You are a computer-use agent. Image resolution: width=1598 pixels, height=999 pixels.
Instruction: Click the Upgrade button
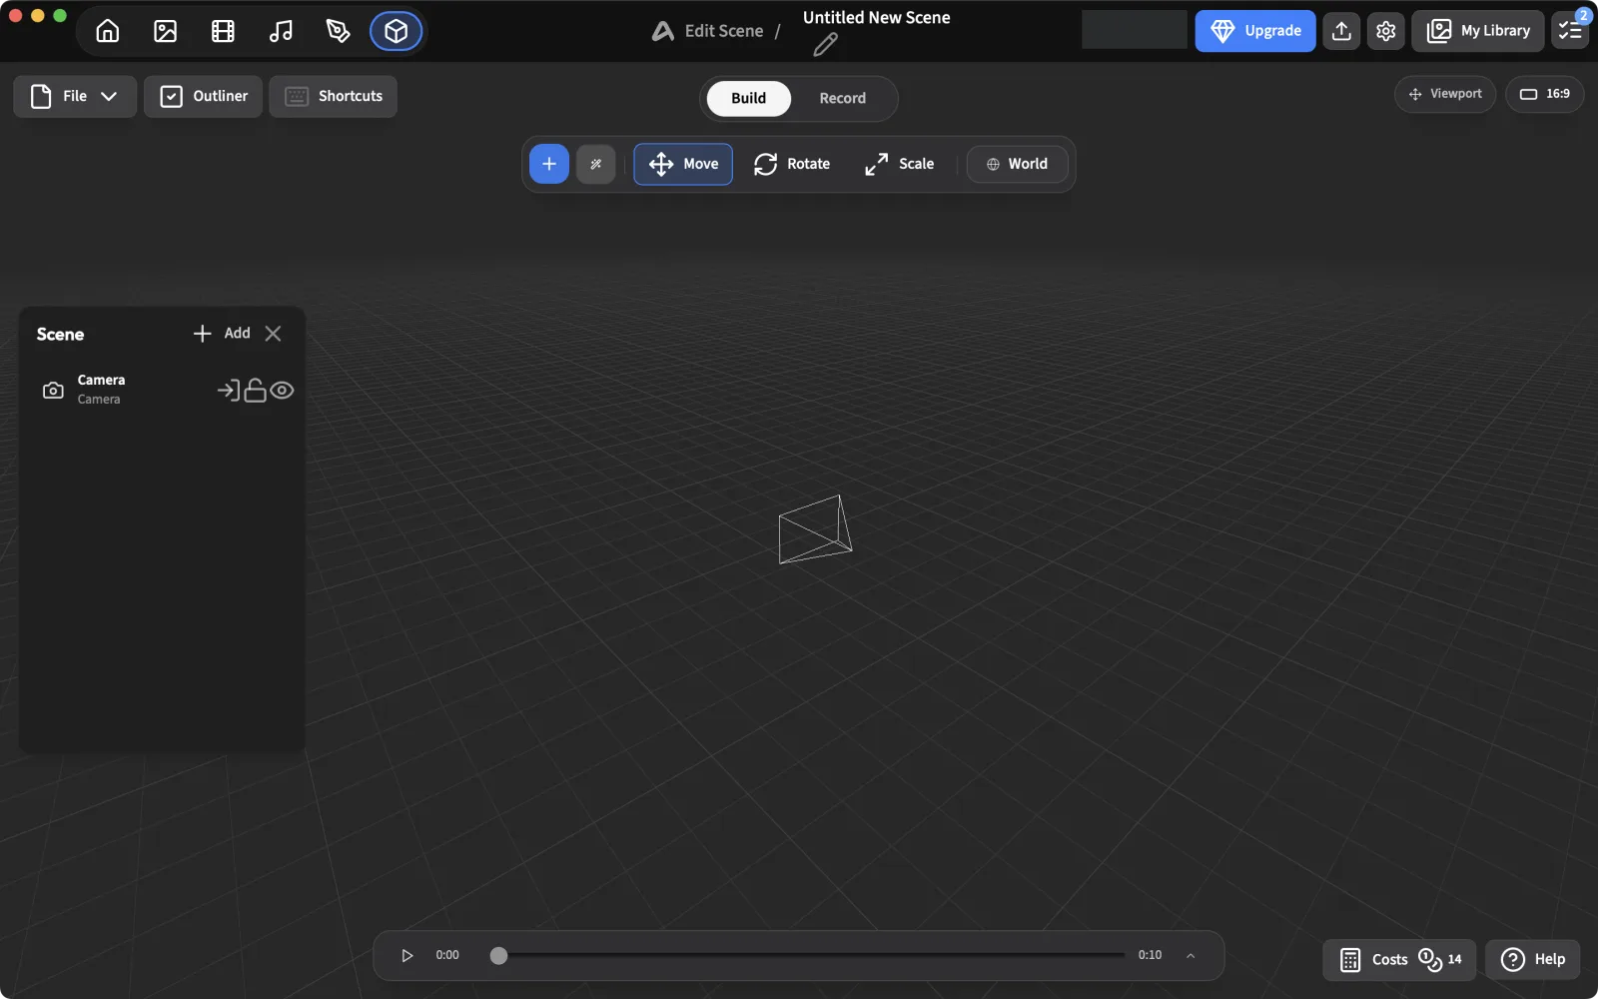[x=1255, y=31]
